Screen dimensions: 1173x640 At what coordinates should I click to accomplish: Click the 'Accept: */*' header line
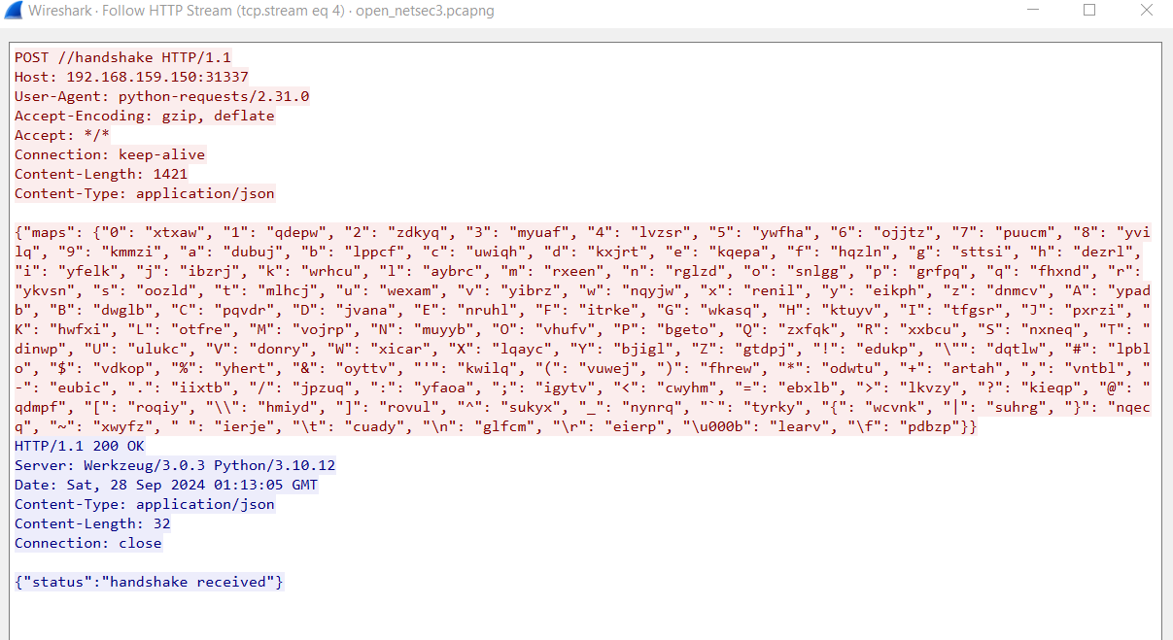(x=62, y=135)
